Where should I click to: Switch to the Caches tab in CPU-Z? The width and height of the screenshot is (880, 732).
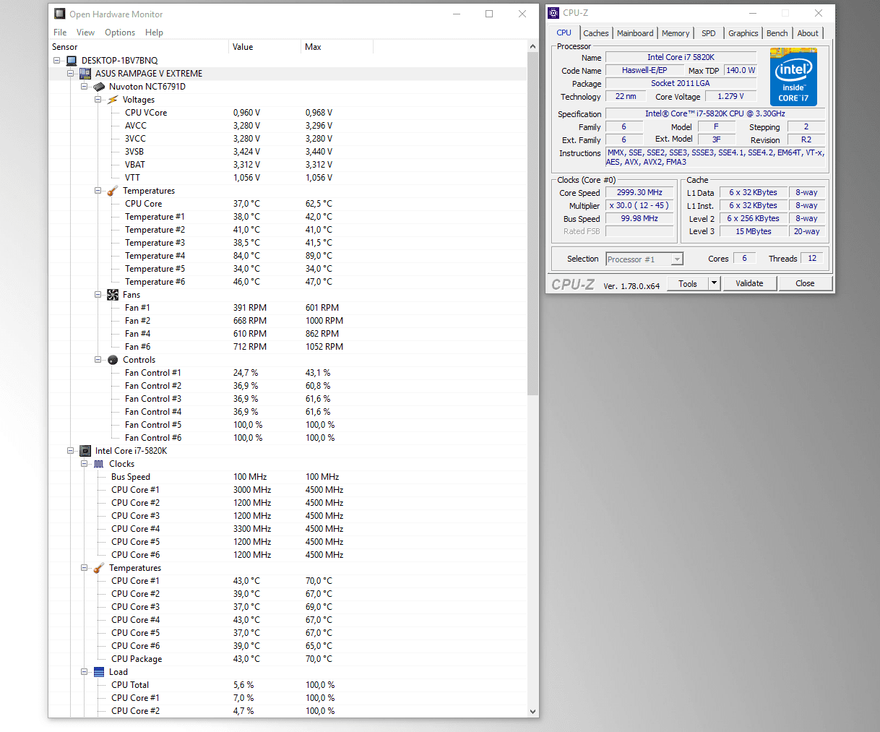595,33
